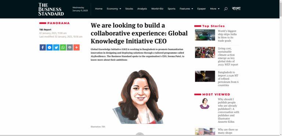Click the 'Top Stories' heading
Image resolution: width=282 pixels, height=136 pixels.
pyautogui.click(x=213, y=26)
